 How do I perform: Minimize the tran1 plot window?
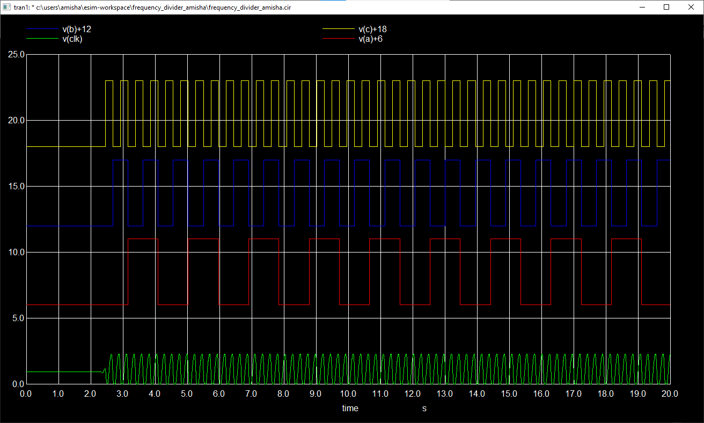642,7
